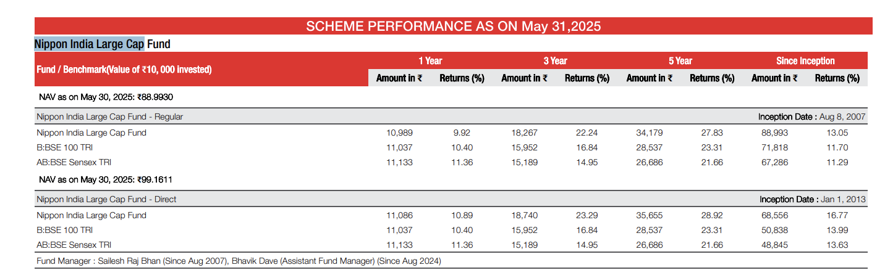Click the Fund Manager Sailesh Raj Bhan line
This screenshot has height=270, width=885.
click(x=239, y=261)
